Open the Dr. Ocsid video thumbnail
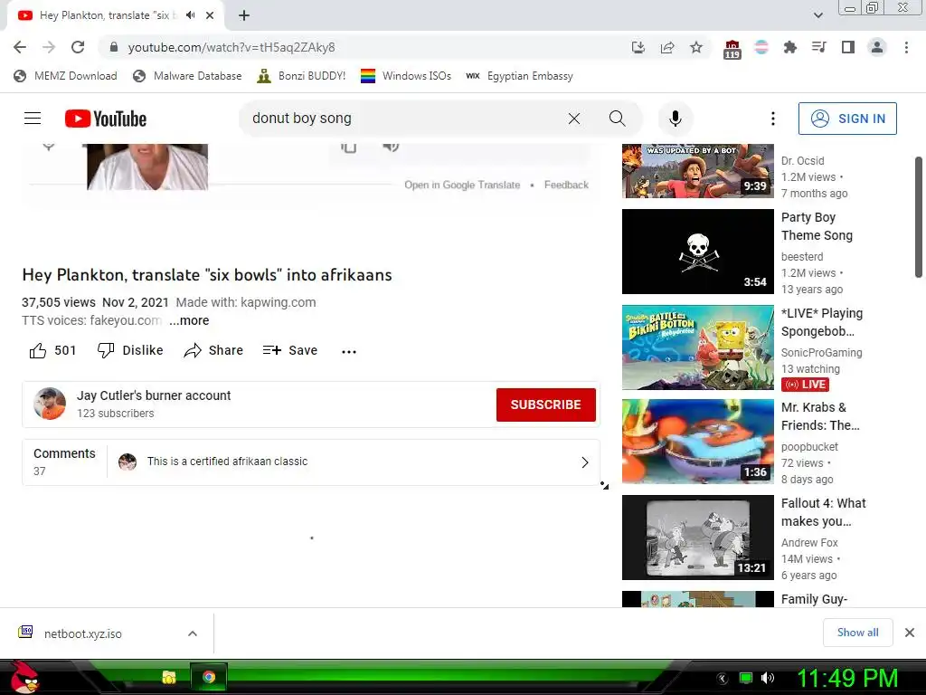 (x=697, y=171)
